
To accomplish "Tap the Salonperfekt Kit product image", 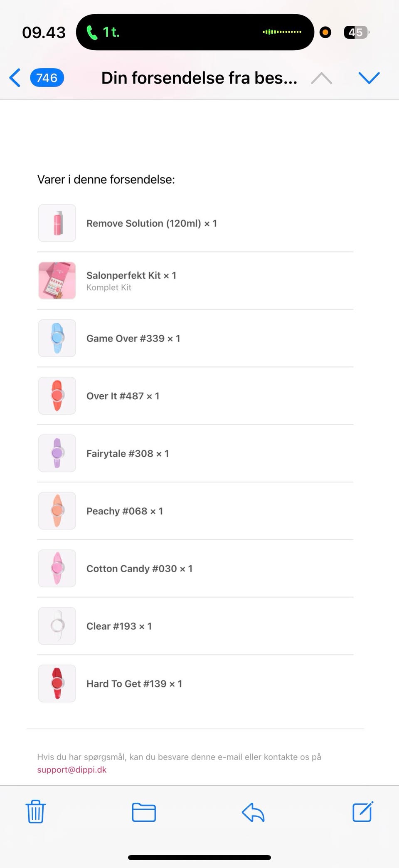I will coord(57,281).
